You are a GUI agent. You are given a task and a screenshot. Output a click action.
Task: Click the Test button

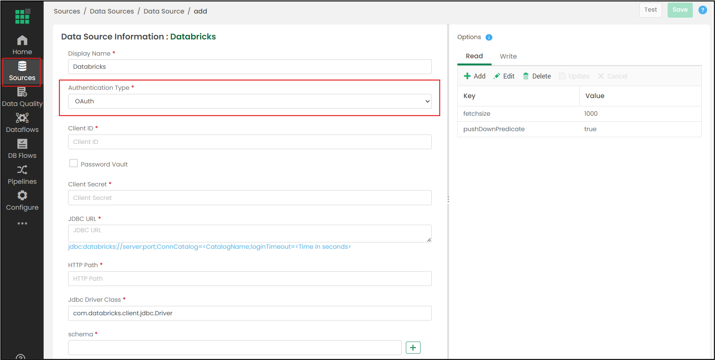click(651, 10)
